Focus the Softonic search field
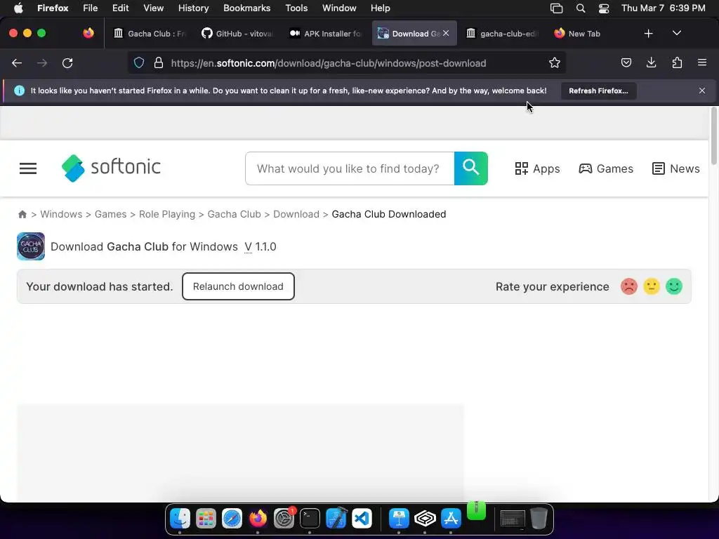 350,168
